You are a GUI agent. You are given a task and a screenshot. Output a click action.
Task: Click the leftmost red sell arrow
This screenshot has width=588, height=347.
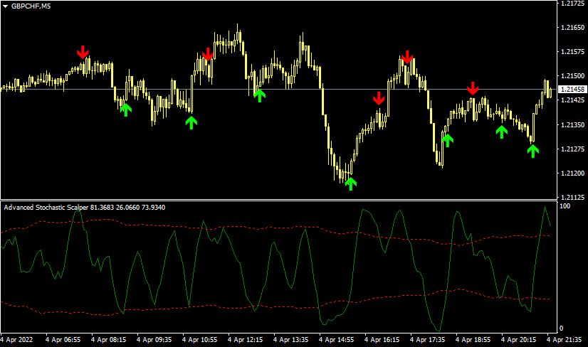pyautogui.click(x=83, y=52)
